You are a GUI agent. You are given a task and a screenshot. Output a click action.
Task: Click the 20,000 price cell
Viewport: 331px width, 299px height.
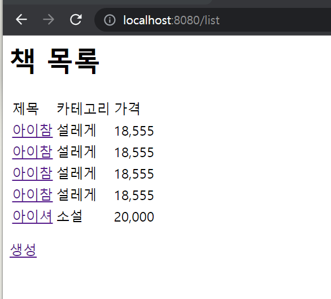(x=134, y=217)
